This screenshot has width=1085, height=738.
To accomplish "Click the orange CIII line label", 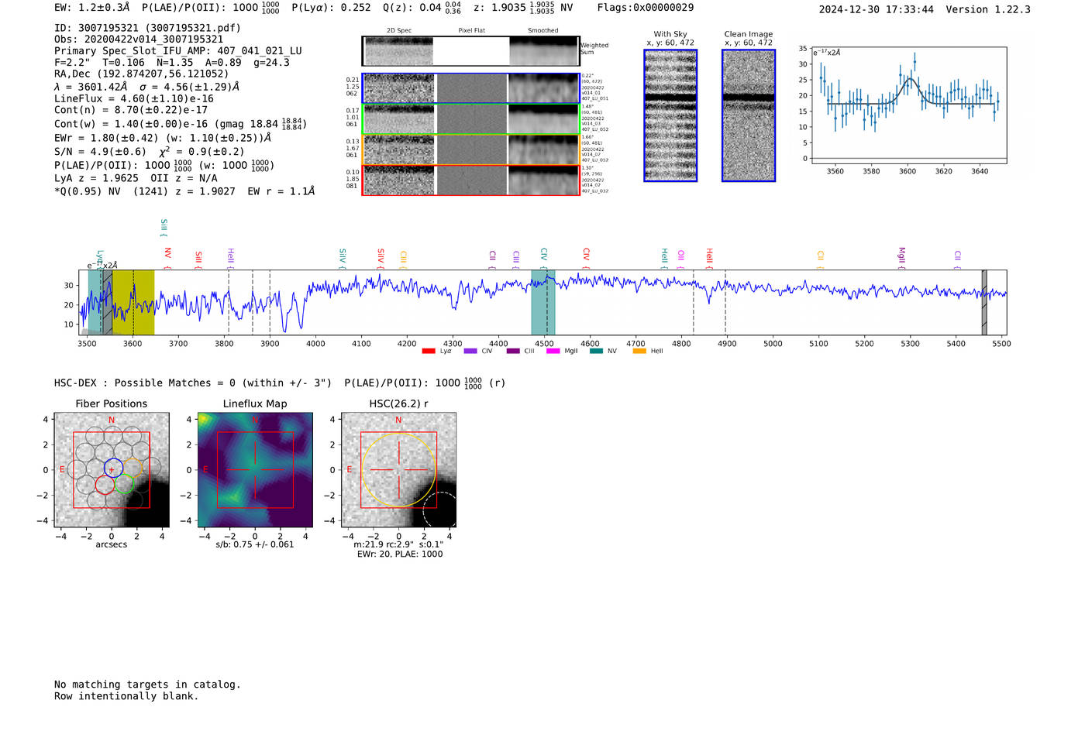I will click(404, 259).
